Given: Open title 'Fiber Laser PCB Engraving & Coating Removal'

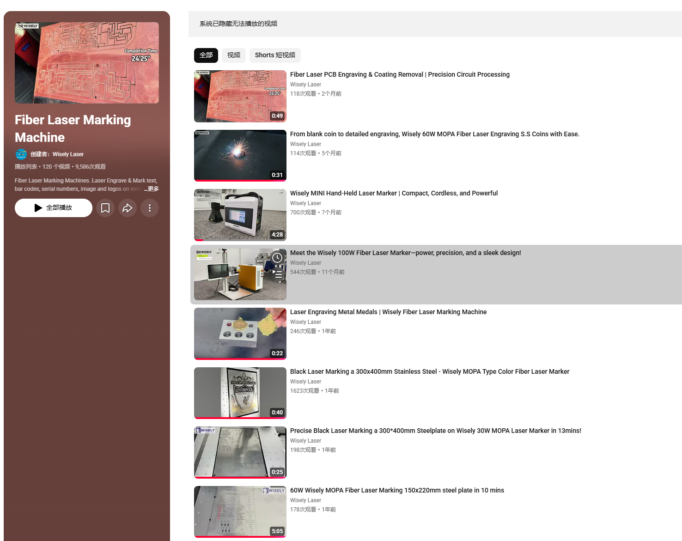Looking at the screenshot, I should (x=400, y=74).
